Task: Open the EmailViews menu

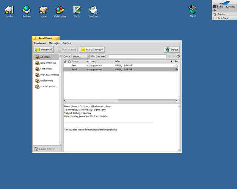Action: 40,43
